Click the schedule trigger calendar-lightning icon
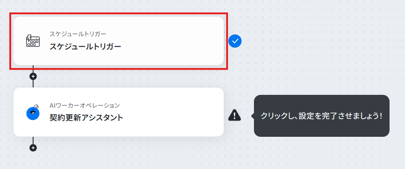This screenshot has width=405, height=169. point(33,41)
